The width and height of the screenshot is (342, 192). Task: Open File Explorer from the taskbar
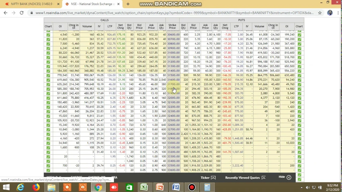(x=51, y=187)
